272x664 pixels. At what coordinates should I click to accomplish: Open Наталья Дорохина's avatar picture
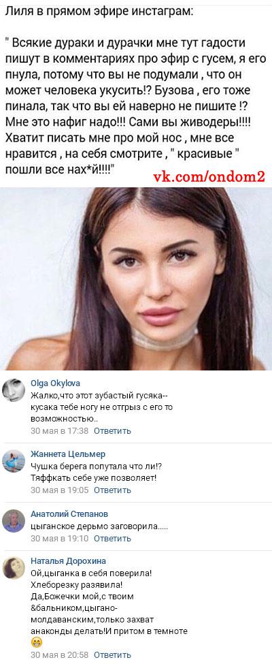(13, 568)
